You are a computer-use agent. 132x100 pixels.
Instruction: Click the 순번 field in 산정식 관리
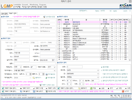[75, 67]
